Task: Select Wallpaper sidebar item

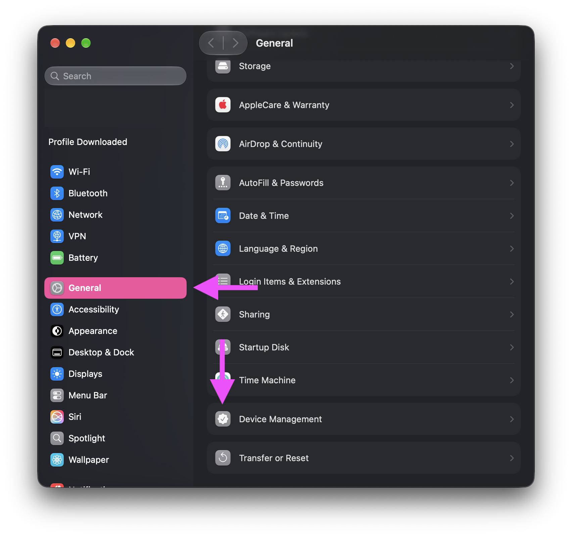Action: point(115,460)
